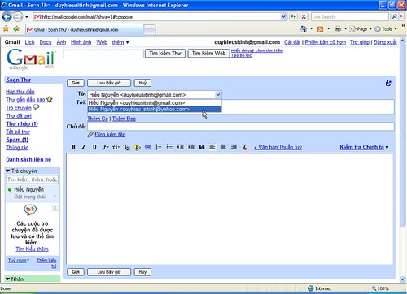Click the browser Forward button
Screen dimensions: 407x294
[x=18, y=17]
